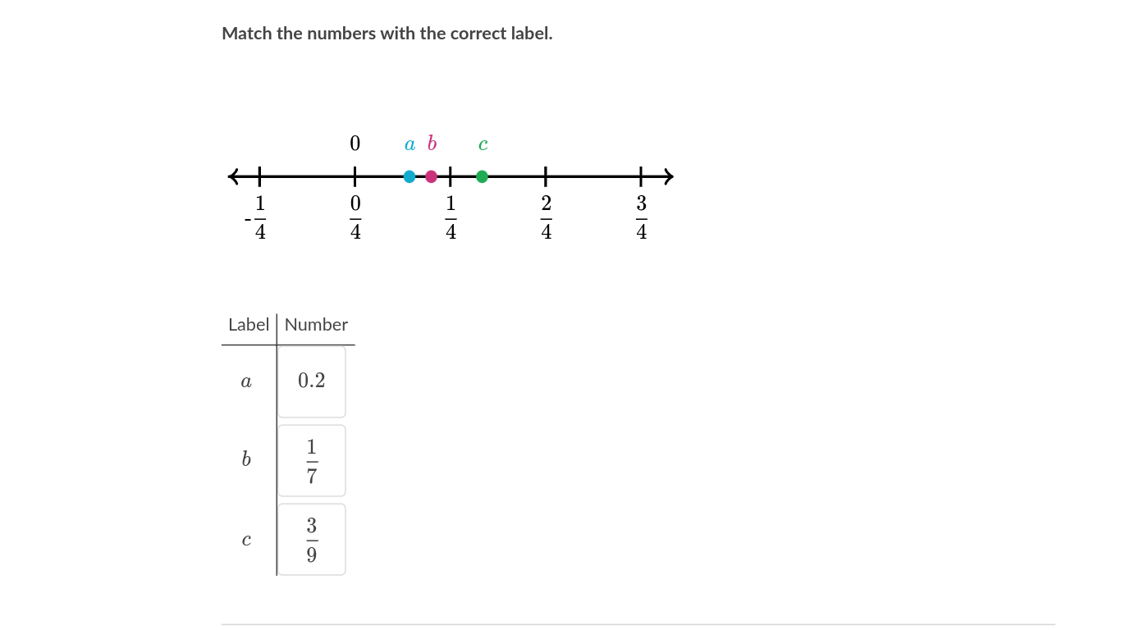Select the green point c on number line

click(x=482, y=176)
